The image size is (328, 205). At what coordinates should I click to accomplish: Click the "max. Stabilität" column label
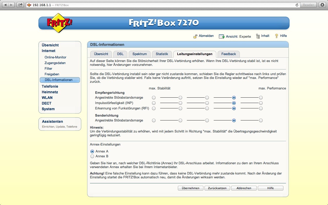pyautogui.click(x=160, y=88)
